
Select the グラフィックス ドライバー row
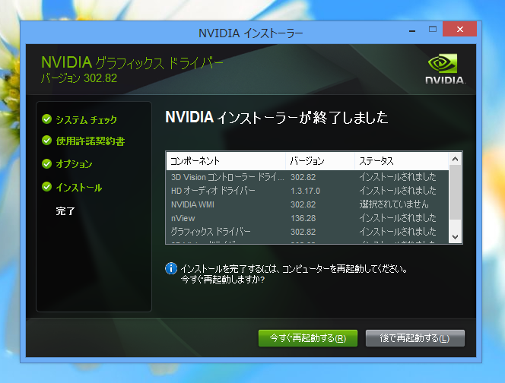click(x=307, y=232)
